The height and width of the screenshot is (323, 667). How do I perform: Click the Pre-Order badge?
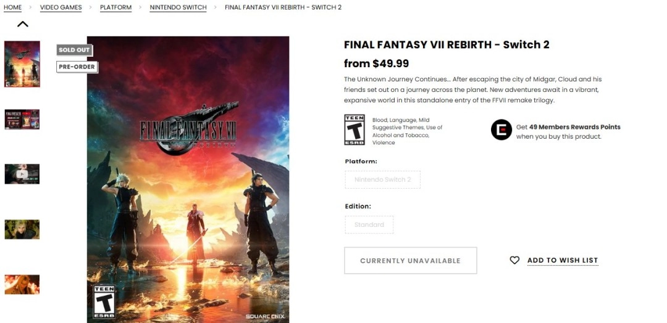(77, 67)
